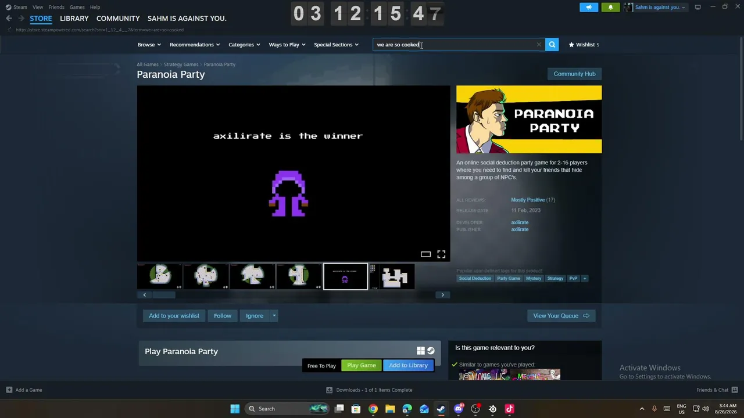
Task: Open the notifications bell
Action: pos(610,7)
